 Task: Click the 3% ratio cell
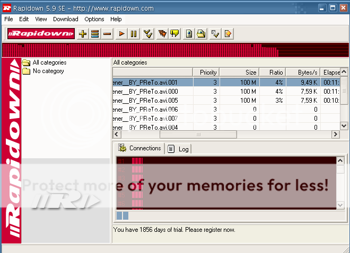(279, 101)
